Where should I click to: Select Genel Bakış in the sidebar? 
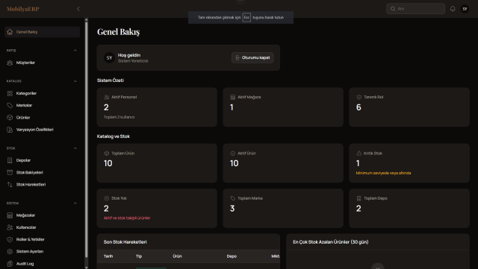(x=42, y=32)
